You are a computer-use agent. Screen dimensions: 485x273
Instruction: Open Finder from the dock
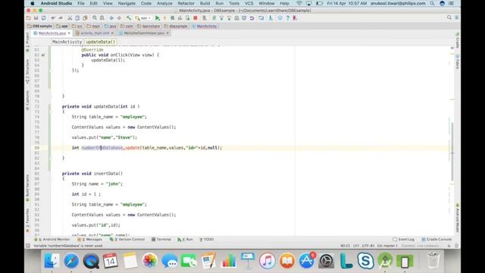click(52, 261)
